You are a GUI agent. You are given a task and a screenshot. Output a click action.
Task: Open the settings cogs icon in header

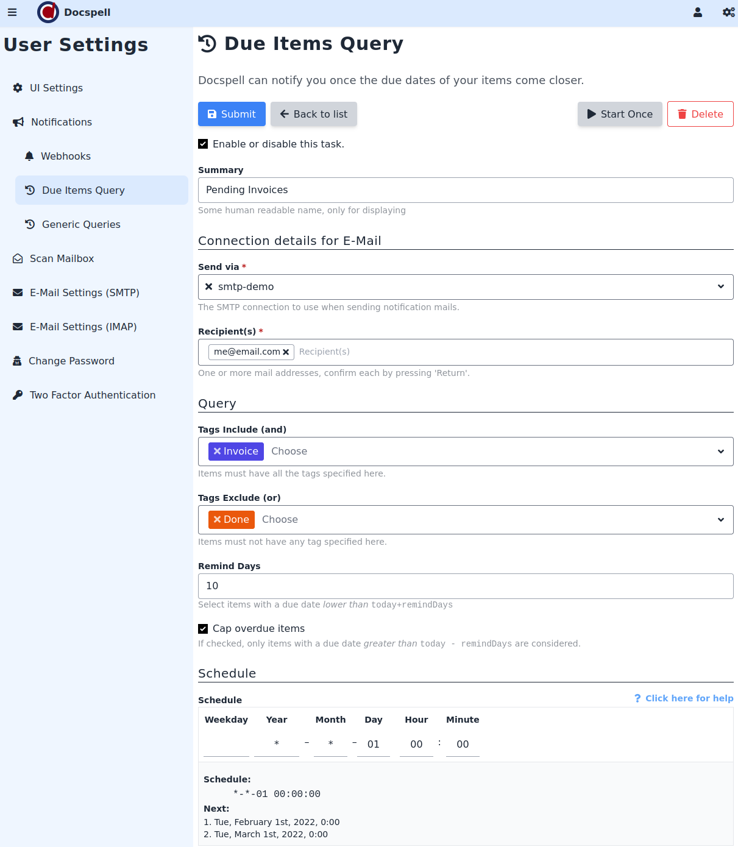click(728, 12)
